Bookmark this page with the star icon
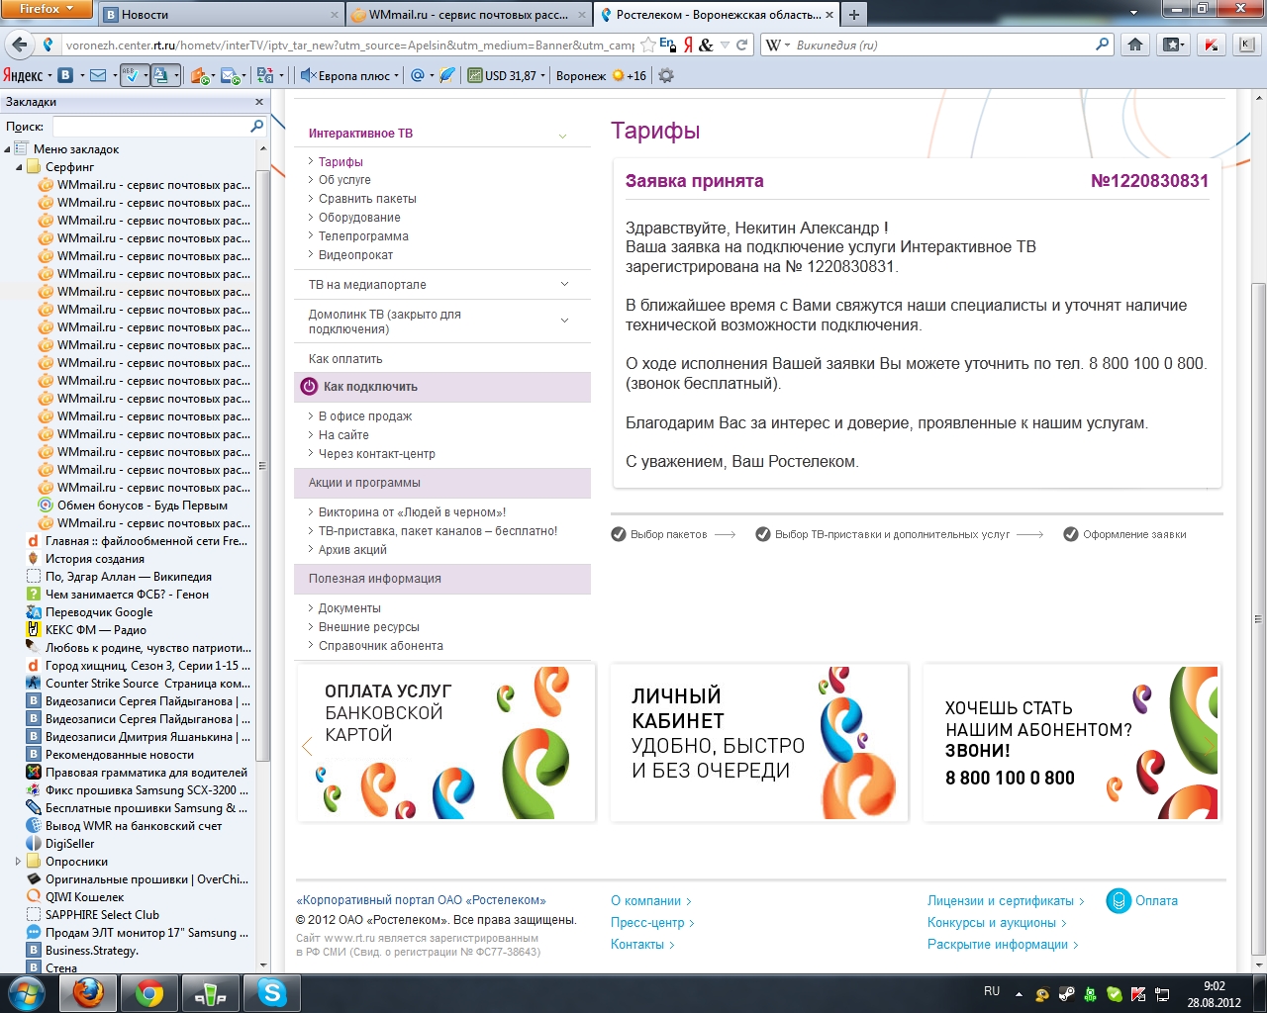This screenshot has height=1013, width=1267. [647, 45]
